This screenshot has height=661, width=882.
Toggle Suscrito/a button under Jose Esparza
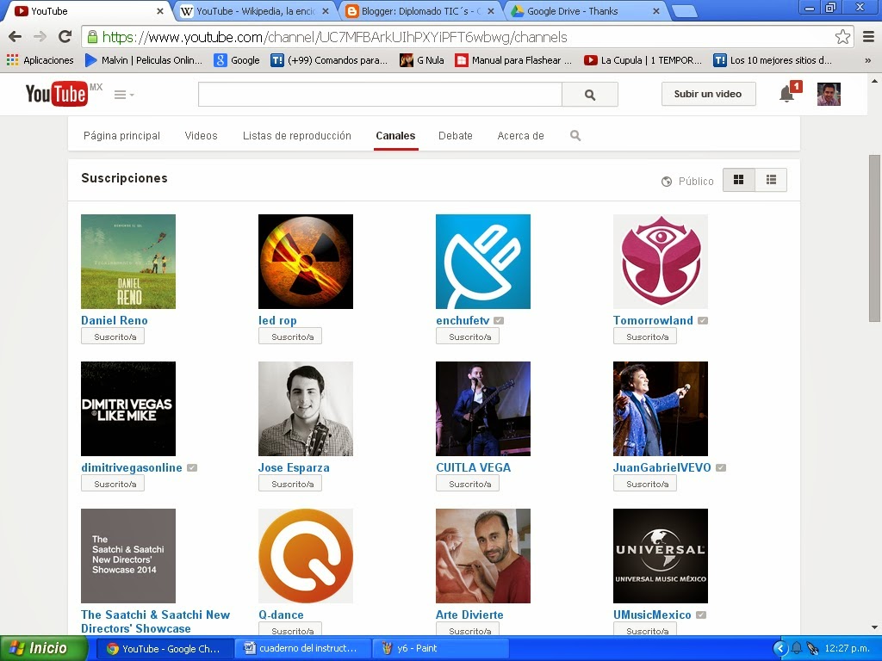[290, 484]
